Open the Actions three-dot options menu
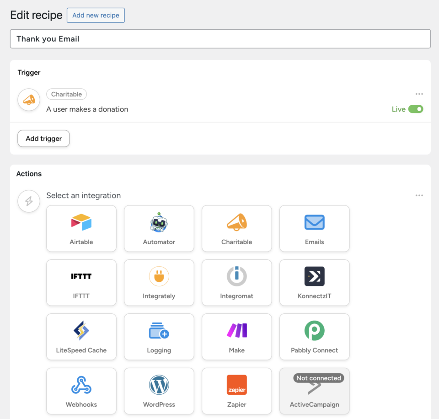The width and height of the screenshot is (439, 419). coord(419,195)
